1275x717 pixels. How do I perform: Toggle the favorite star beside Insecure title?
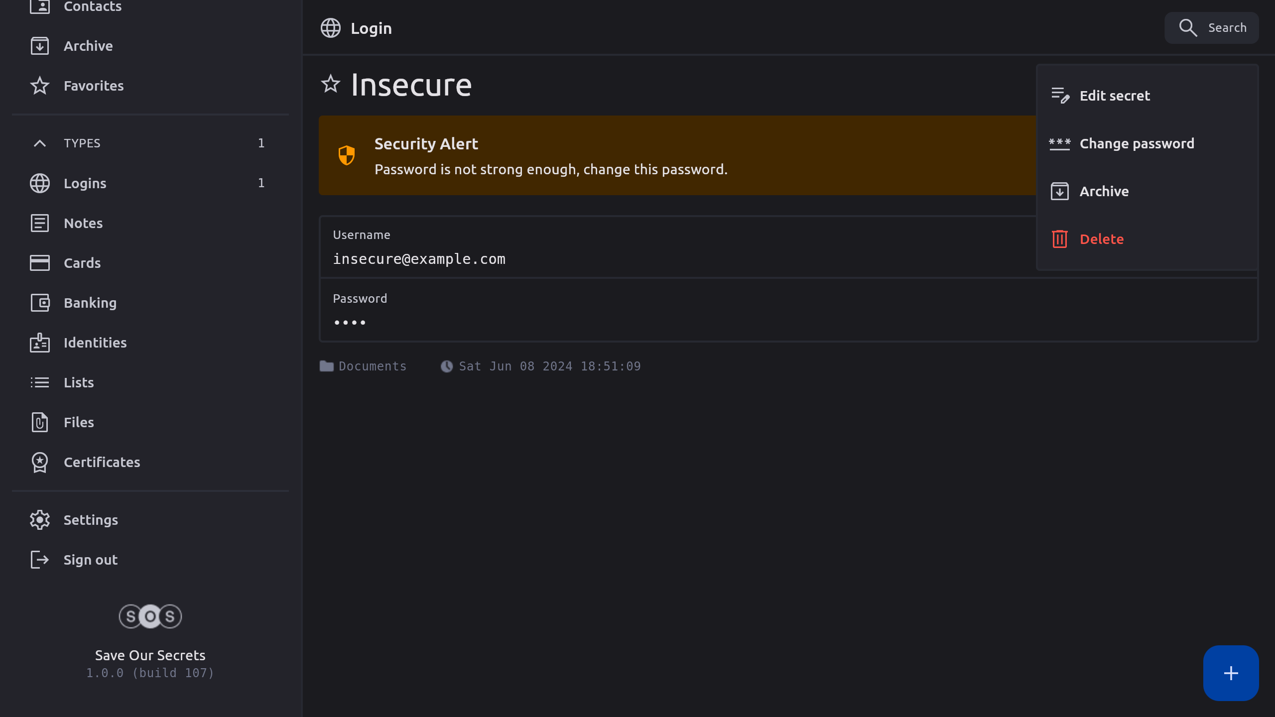[330, 84]
